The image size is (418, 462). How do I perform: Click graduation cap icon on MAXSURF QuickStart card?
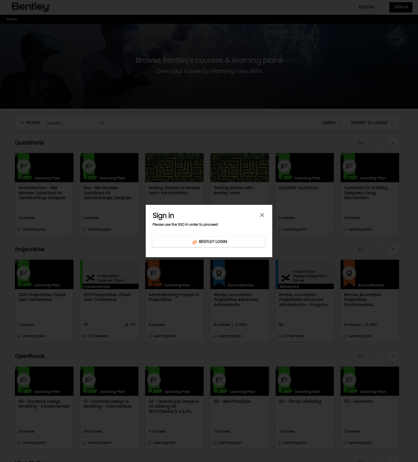[x=284, y=166]
